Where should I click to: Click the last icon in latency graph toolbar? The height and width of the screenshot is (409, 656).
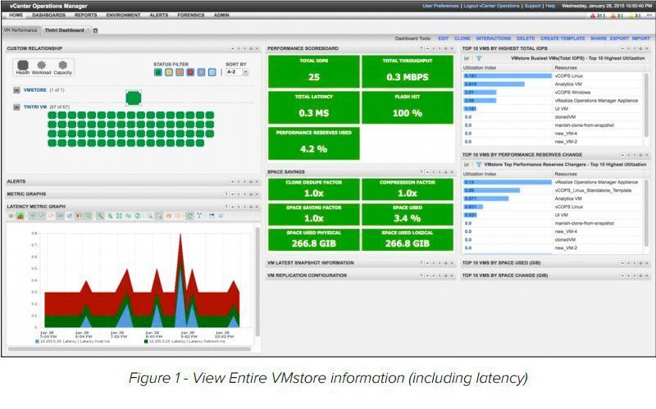(221, 216)
